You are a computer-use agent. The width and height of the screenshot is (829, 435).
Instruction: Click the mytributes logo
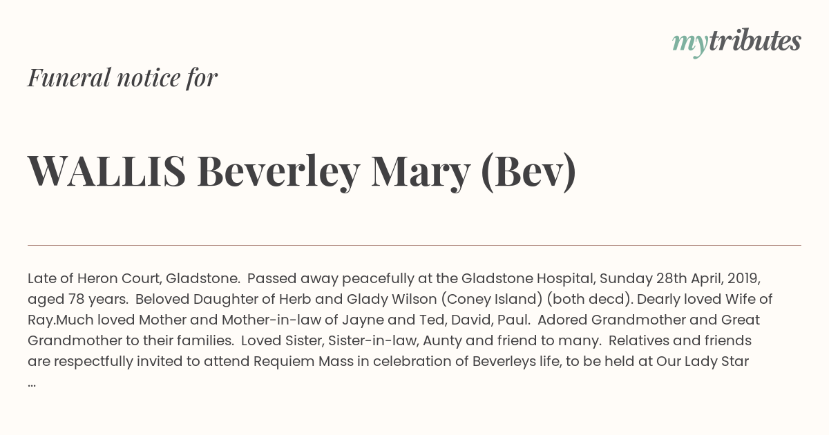736,43
